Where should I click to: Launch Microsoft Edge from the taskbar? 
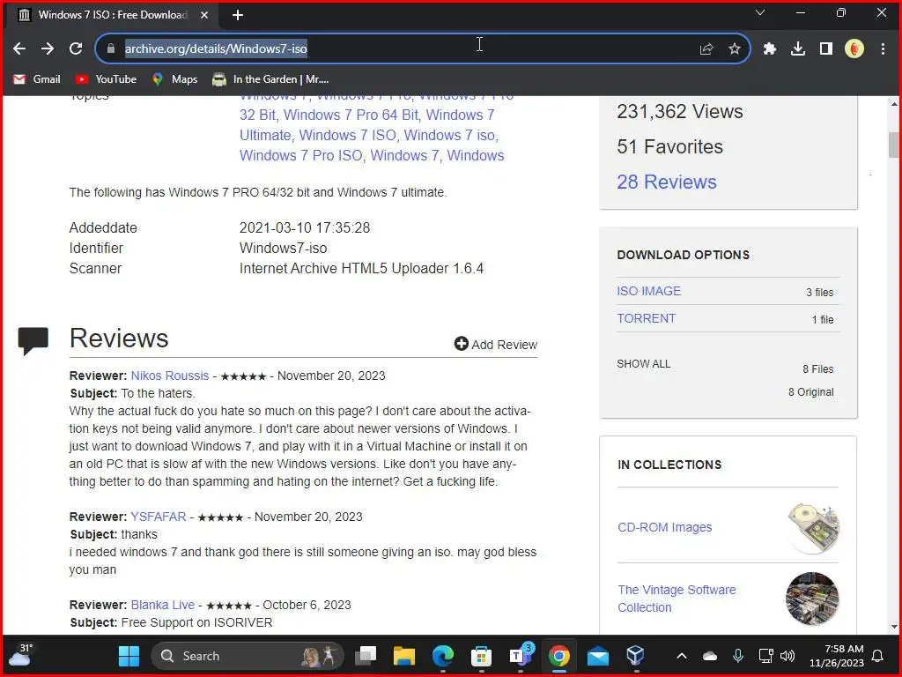(442, 656)
